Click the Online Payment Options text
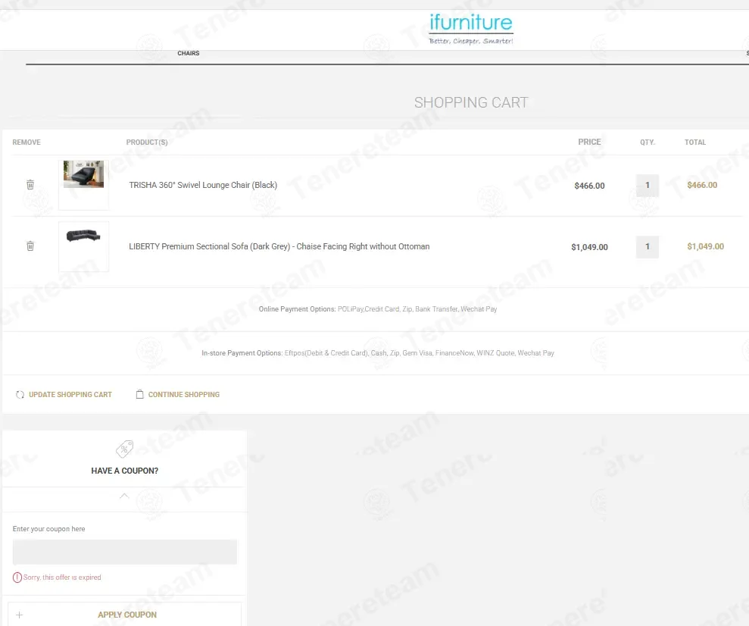This screenshot has width=749, height=626. click(378, 309)
